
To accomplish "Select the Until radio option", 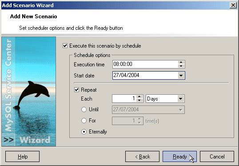I will [x=84, y=109].
